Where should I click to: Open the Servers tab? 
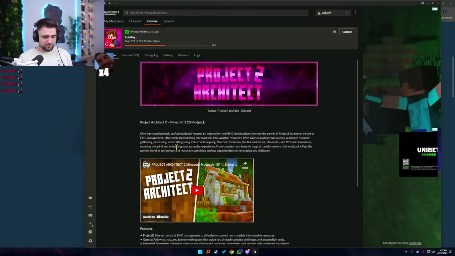168,21
